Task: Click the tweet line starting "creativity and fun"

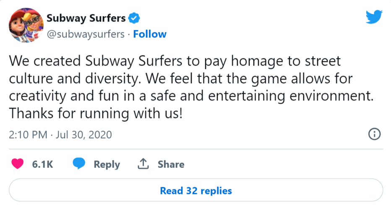Action: [x=191, y=96]
